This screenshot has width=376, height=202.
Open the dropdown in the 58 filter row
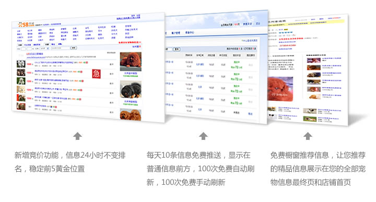pyautogui.click(x=44, y=49)
